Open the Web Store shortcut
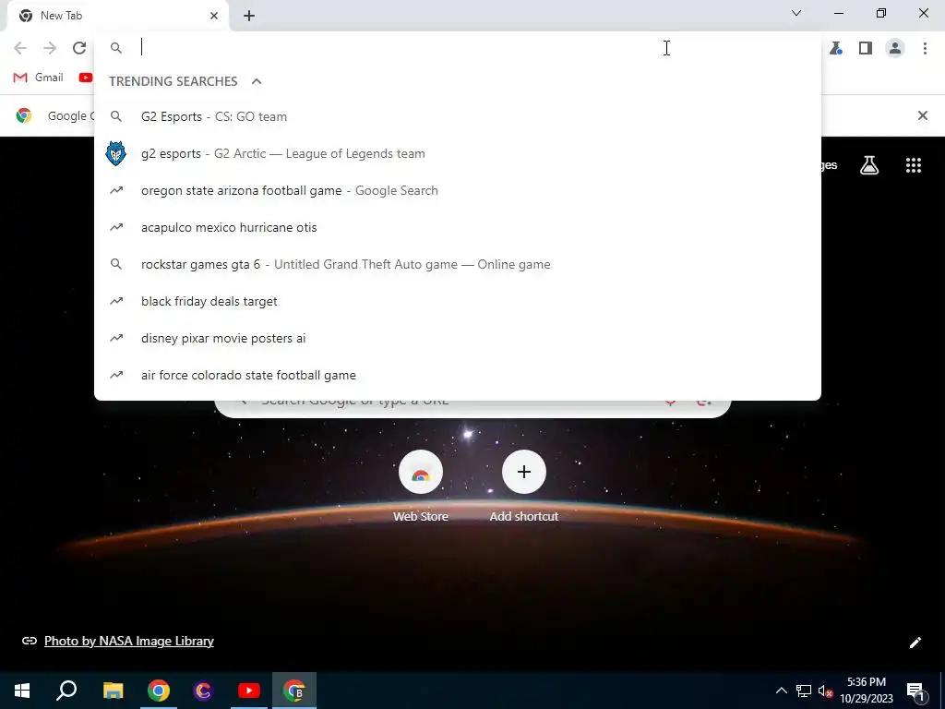The image size is (945, 709). click(421, 486)
